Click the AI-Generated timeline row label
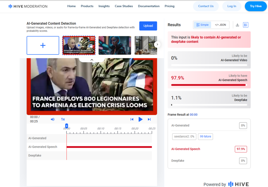This screenshot has height=187, width=268. coord(37,138)
